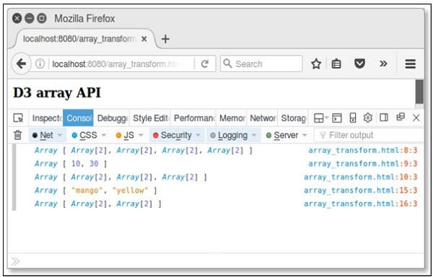Click the reload page icon
Image resolution: width=433 pixels, height=277 pixels.
[205, 64]
